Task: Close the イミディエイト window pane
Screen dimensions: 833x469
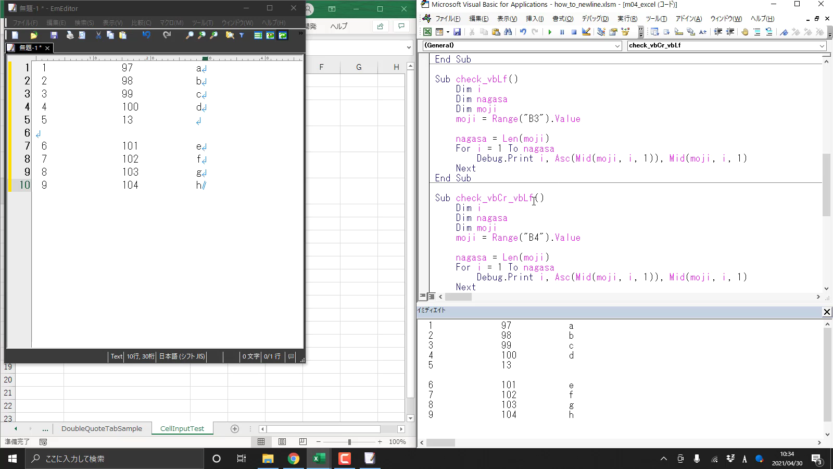Action: click(x=827, y=312)
